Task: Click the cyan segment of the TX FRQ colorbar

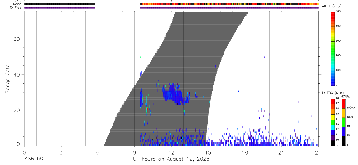Action: tap(333, 127)
